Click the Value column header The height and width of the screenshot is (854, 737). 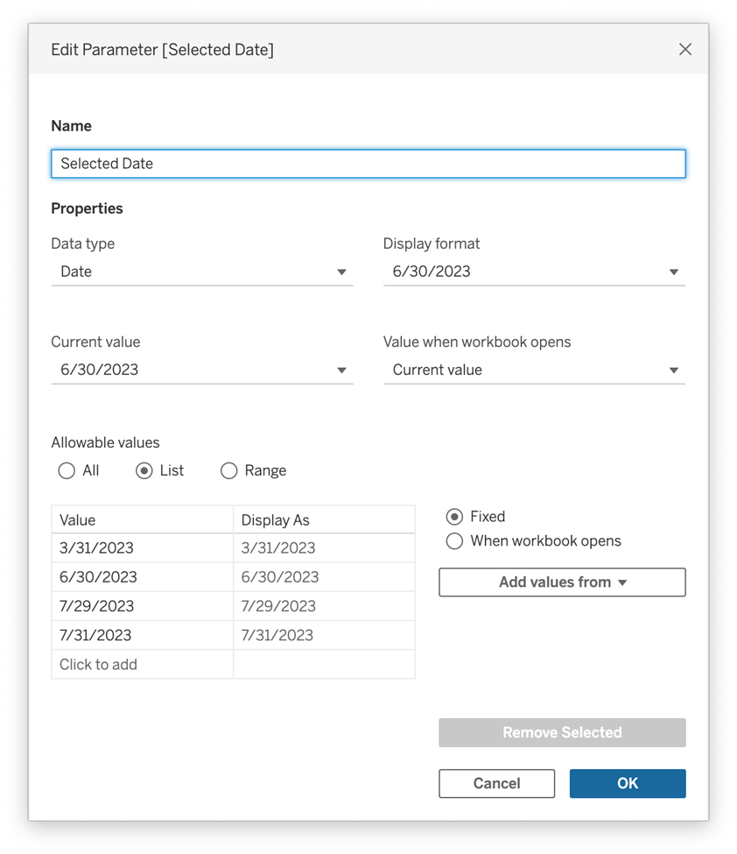click(143, 519)
